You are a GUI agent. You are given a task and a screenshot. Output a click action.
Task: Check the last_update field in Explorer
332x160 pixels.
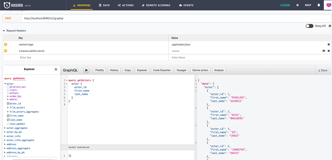9,124
